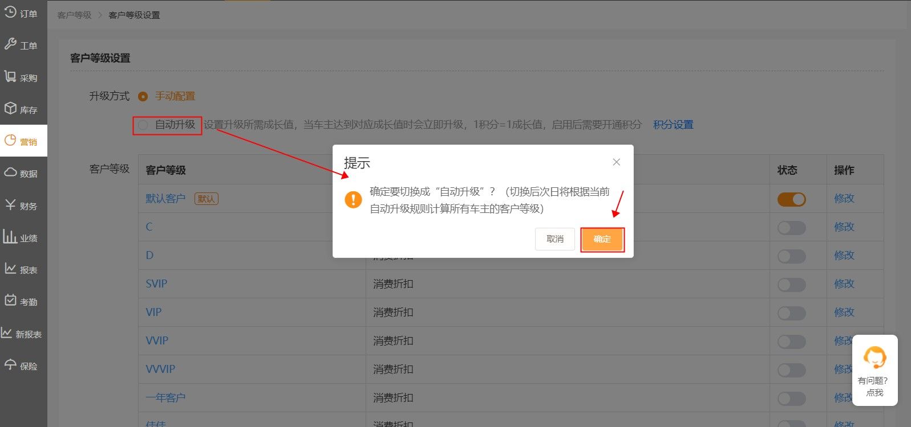Select the 自动升级 radio button
This screenshot has width=911, height=427.
pos(143,125)
